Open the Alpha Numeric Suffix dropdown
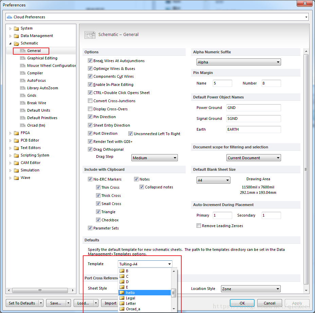315x313 pixels. click(x=239, y=62)
